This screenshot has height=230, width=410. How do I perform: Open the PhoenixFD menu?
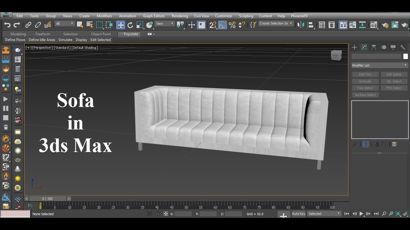pyautogui.click(x=299, y=16)
